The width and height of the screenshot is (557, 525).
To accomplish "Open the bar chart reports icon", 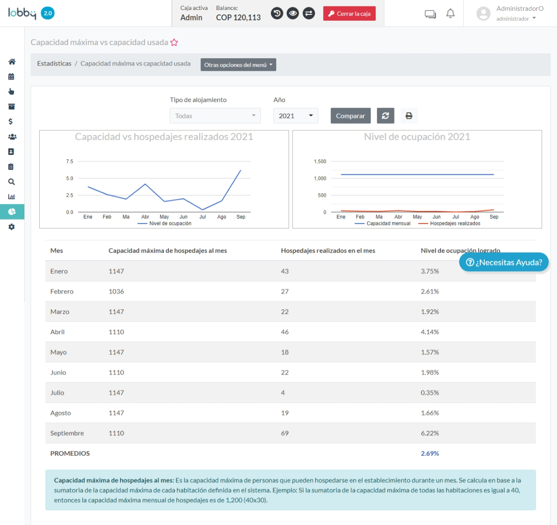I will click(11, 196).
